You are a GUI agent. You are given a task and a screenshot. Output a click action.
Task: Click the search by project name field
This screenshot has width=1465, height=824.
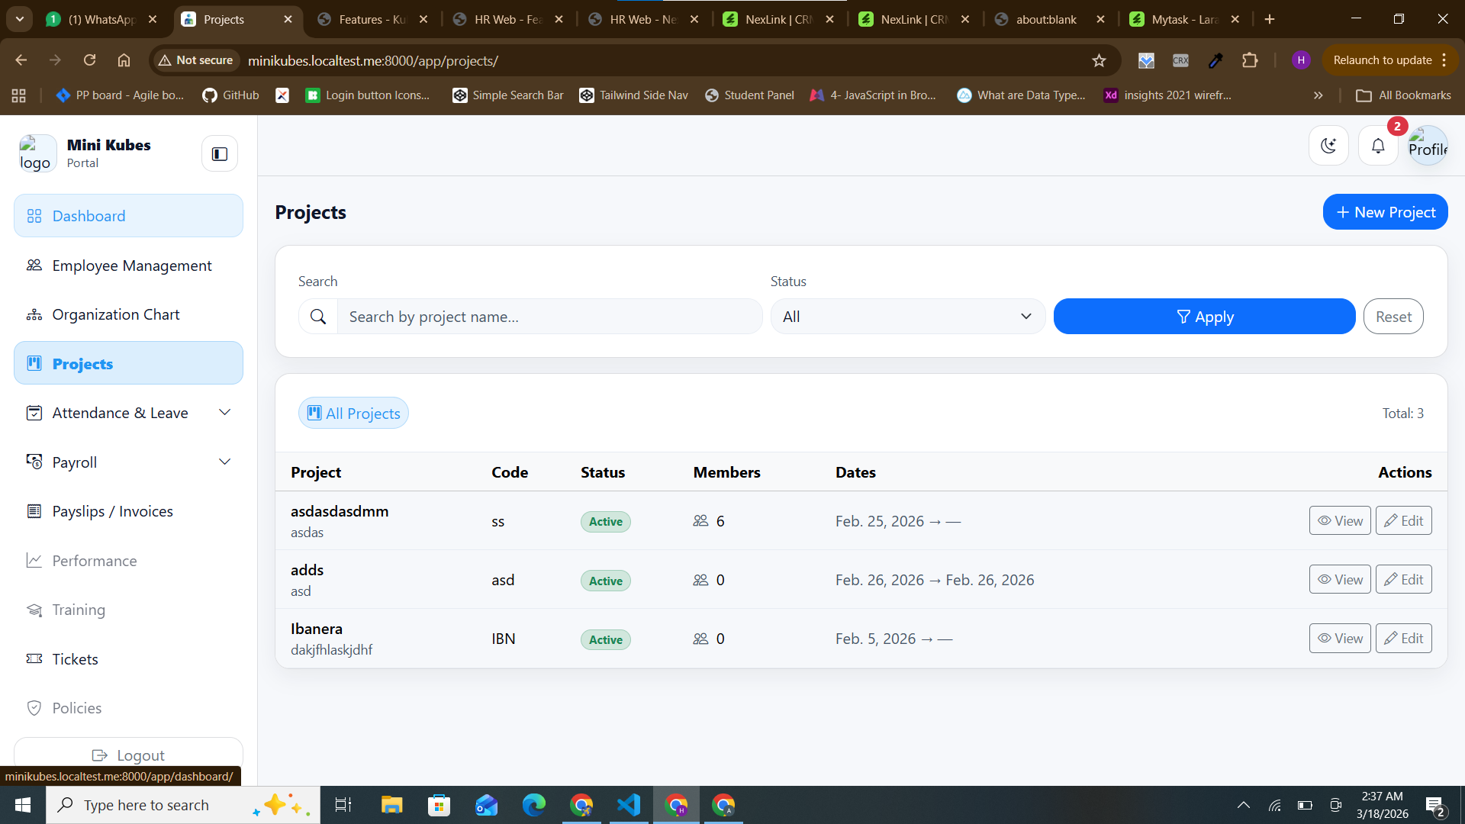click(549, 317)
